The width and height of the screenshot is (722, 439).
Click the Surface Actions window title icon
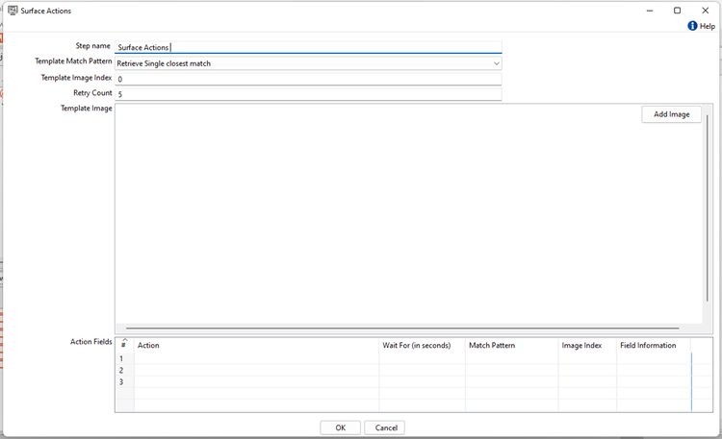tap(13, 10)
